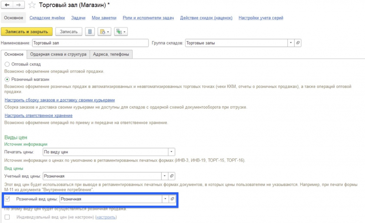This screenshot has height=223, width=365.
Task: Expand the Группа складов dropdown arrow
Action: [291, 43]
